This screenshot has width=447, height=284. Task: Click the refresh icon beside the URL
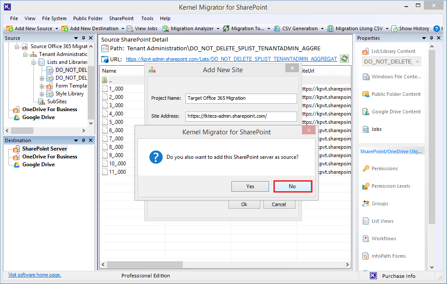(x=344, y=59)
